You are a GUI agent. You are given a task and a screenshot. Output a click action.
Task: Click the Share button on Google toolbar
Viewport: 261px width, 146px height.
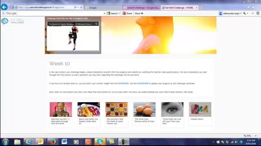coord(127,13)
